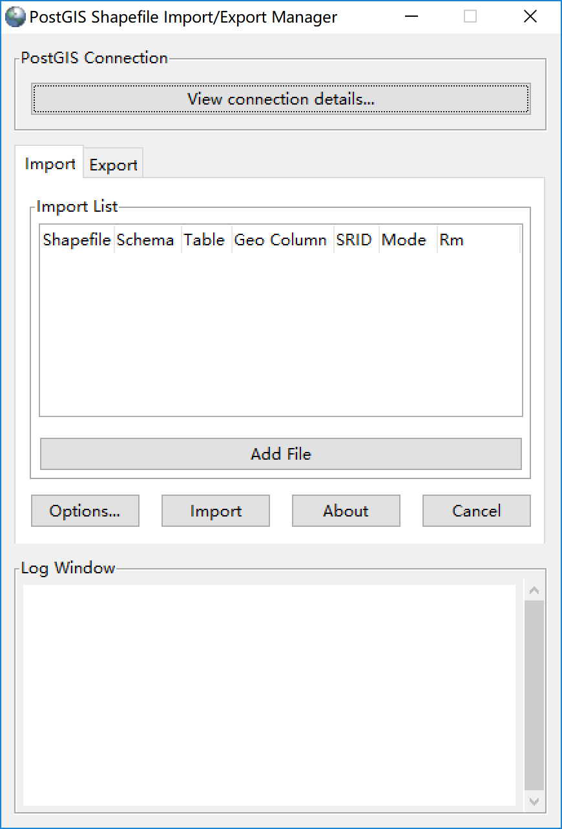The width and height of the screenshot is (562, 829).
Task: Open View connection details dialog
Action: [281, 99]
